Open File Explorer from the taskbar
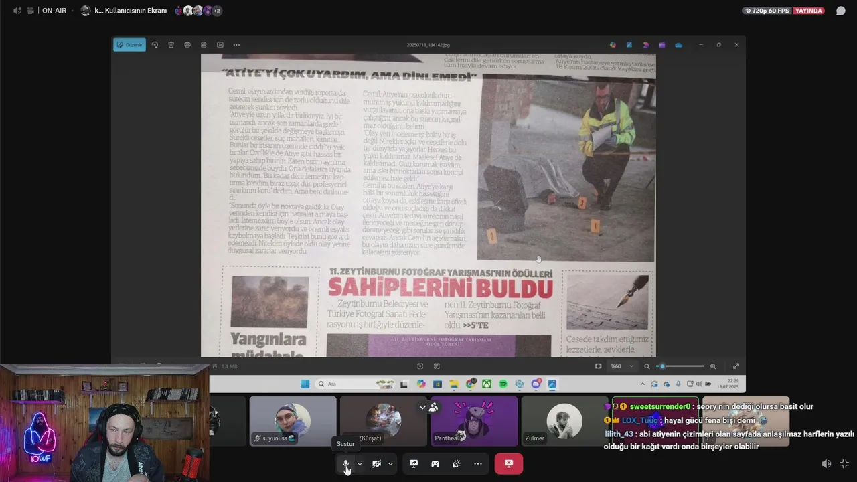Image resolution: width=857 pixels, height=482 pixels. tap(454, 384)
